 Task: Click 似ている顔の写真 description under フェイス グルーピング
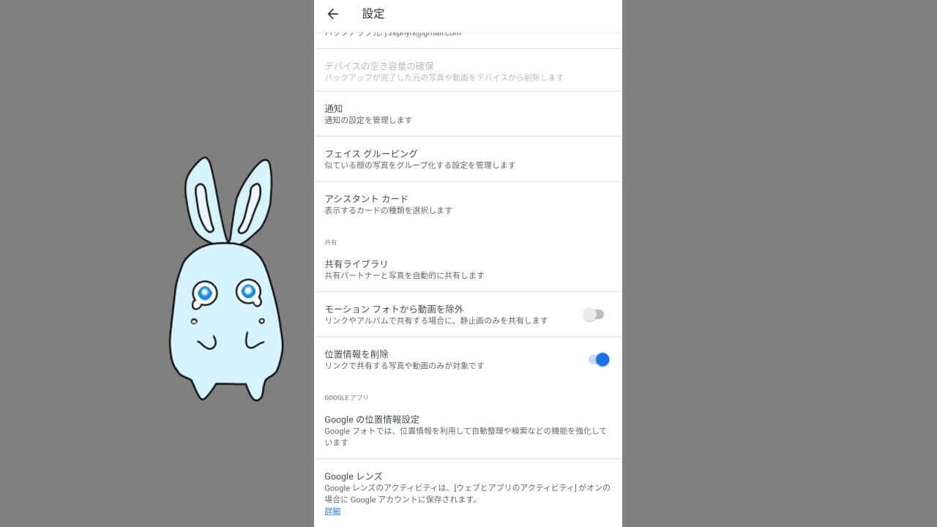[419, 165]
